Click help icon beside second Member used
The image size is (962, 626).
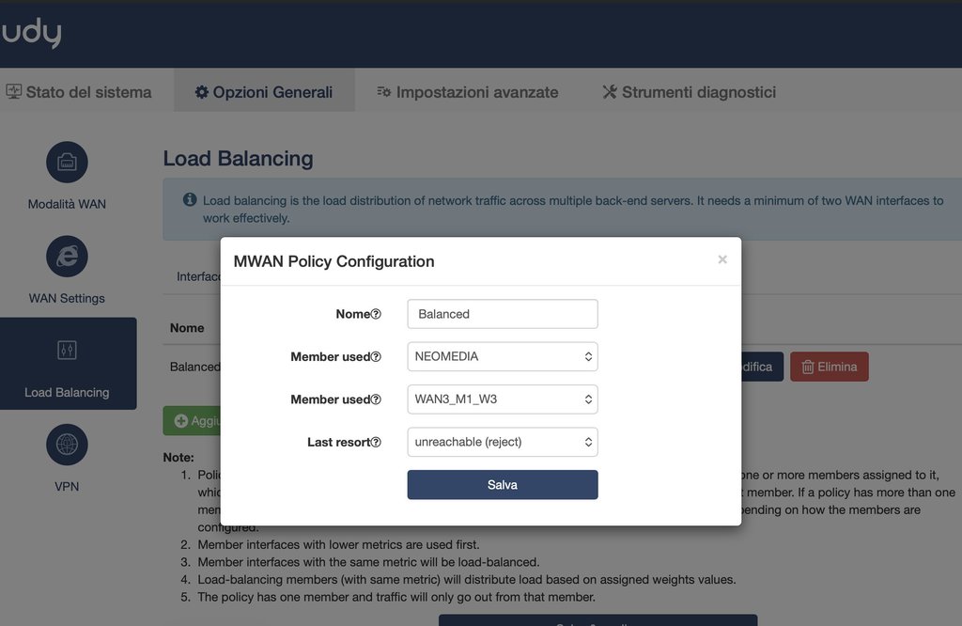point(376,399)
